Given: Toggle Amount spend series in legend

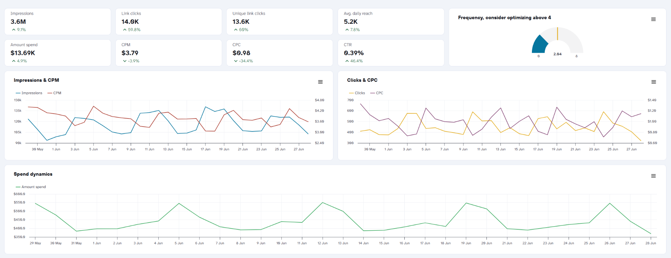Looking at the screenshot, I should point(31,187).
